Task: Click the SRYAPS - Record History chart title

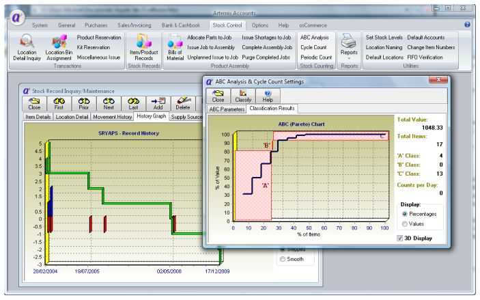Action: tap(128, 133)
